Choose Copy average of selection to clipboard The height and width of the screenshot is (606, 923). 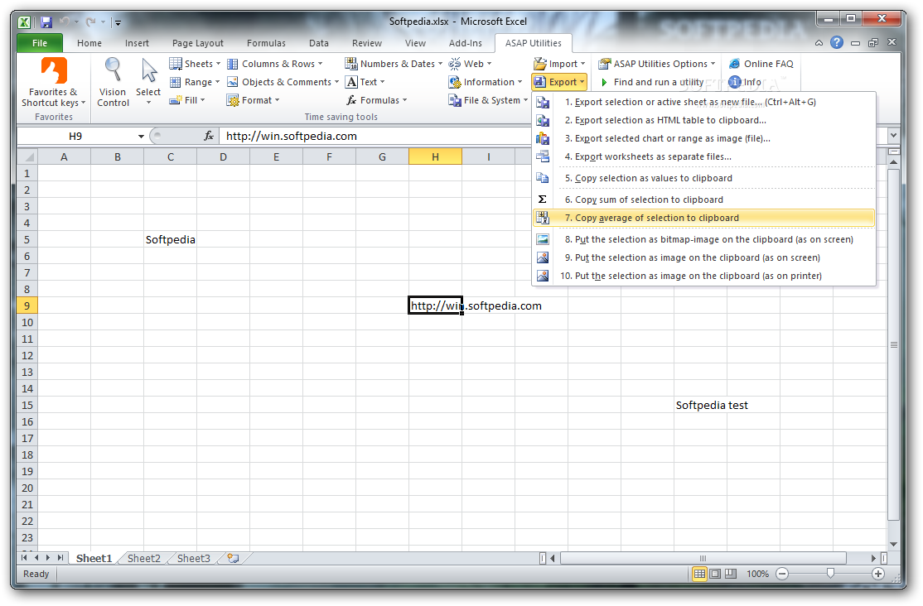pyautogui.click(x=703, y=218)
